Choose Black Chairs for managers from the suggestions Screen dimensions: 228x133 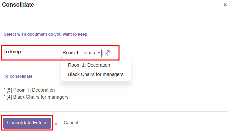click(96, 74)
